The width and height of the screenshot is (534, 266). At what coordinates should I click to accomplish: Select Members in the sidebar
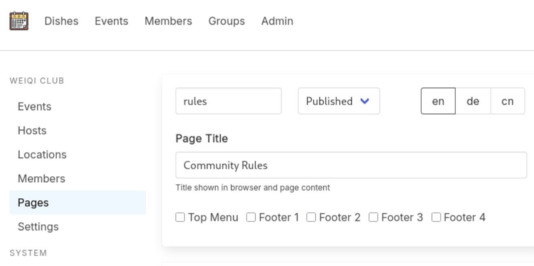click(x=42, y=179)
